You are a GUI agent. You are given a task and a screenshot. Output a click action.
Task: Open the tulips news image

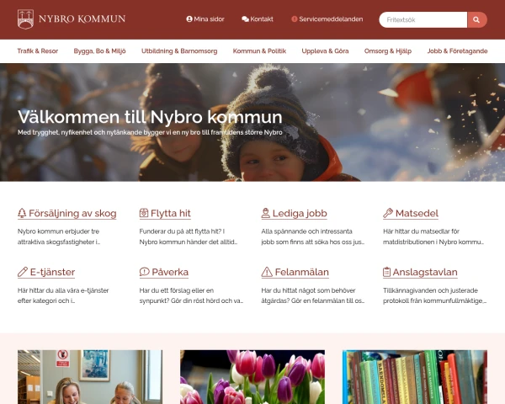[x=252, y=377]
